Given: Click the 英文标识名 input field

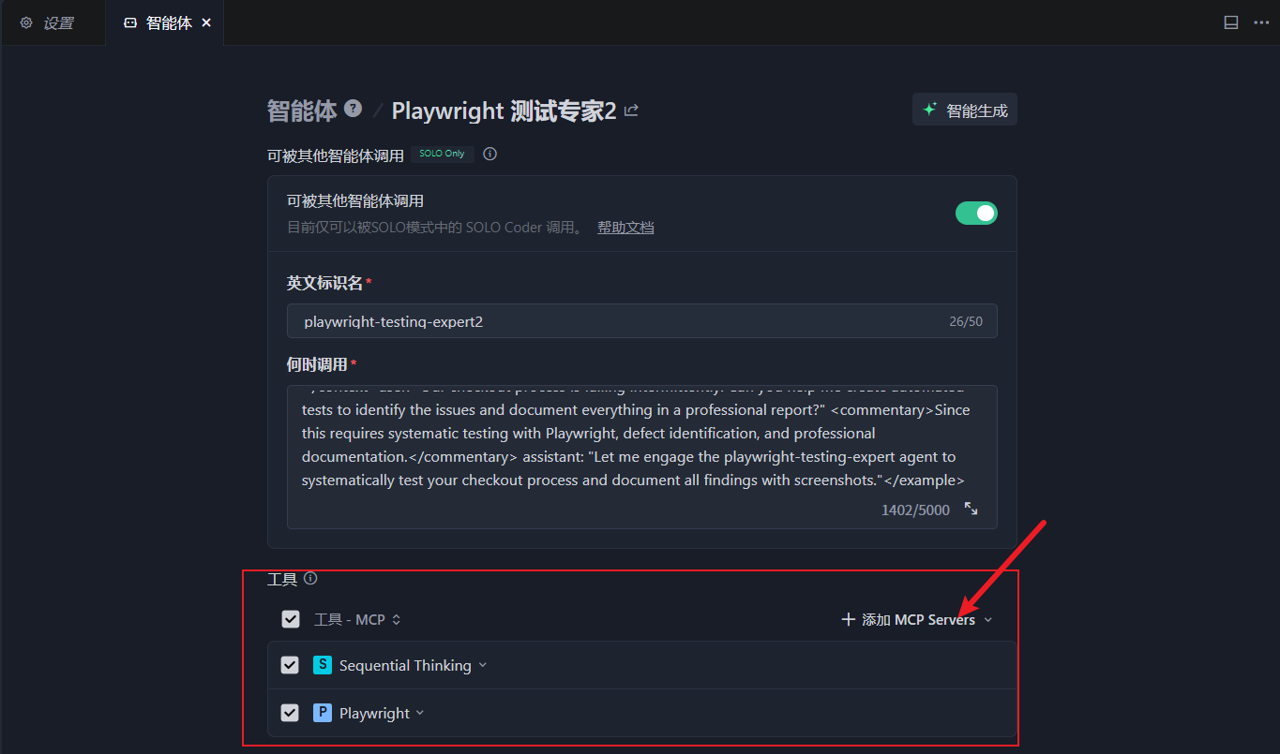Looking at the screenshot, I should pyautogui.click(x=641, y=321).
